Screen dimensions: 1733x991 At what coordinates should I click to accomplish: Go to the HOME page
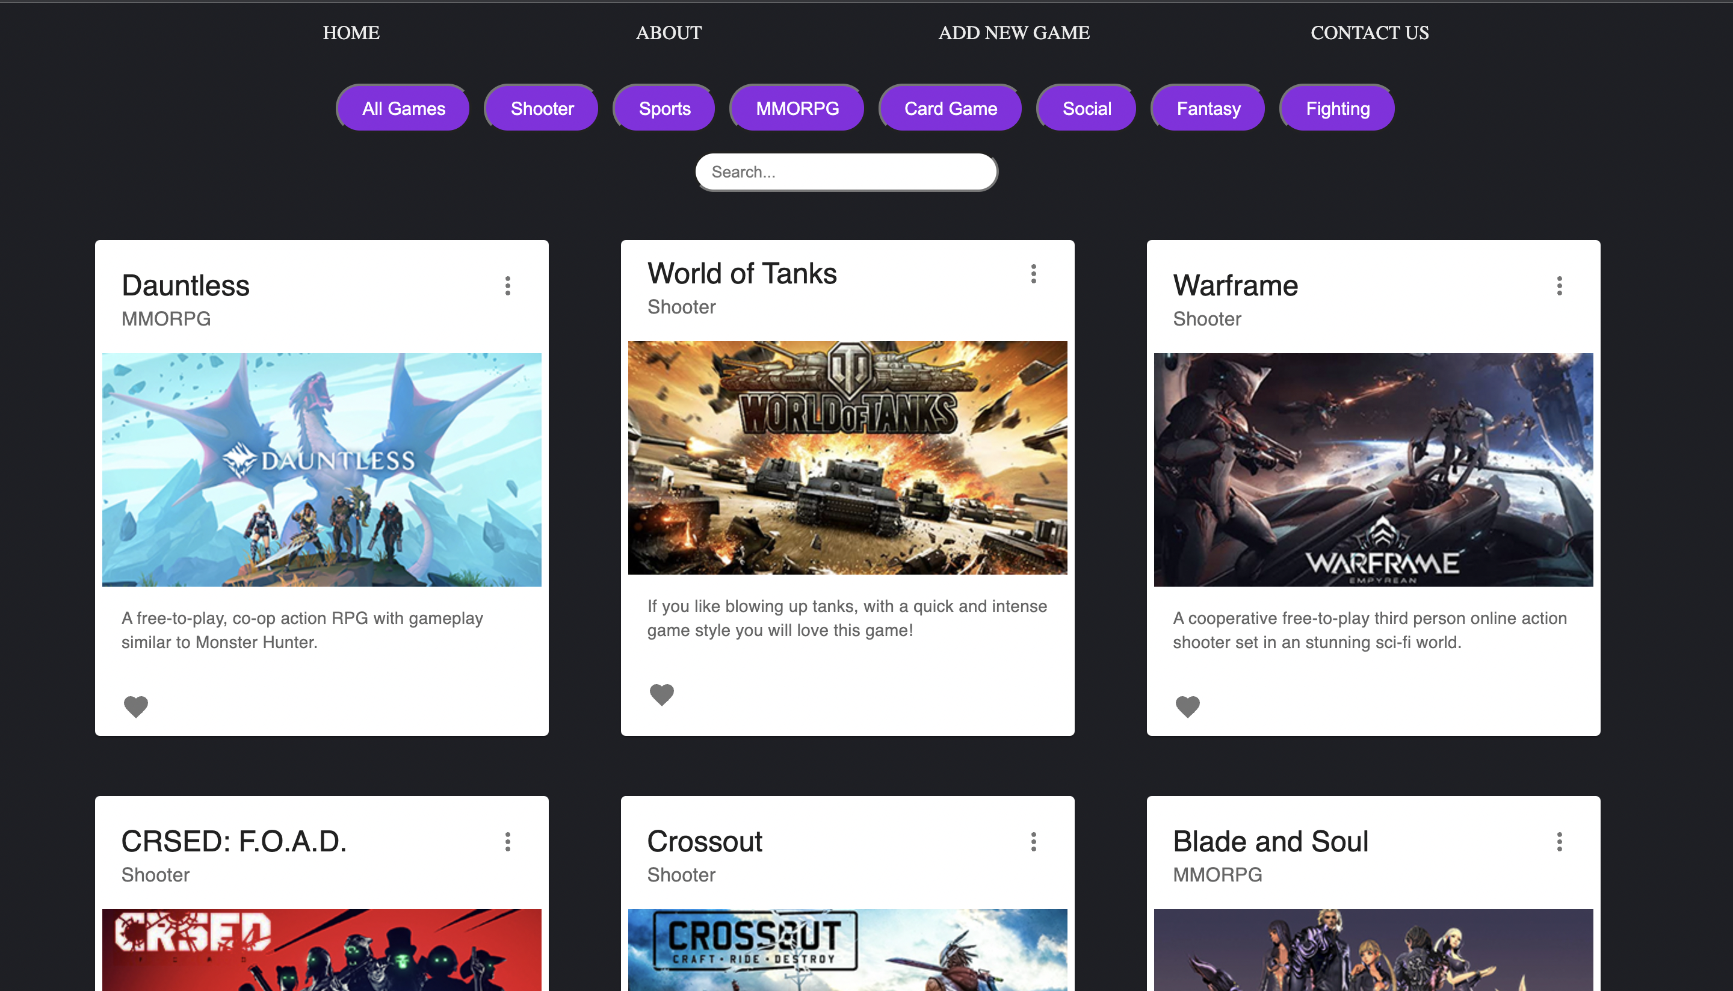[x=351, y=32]
